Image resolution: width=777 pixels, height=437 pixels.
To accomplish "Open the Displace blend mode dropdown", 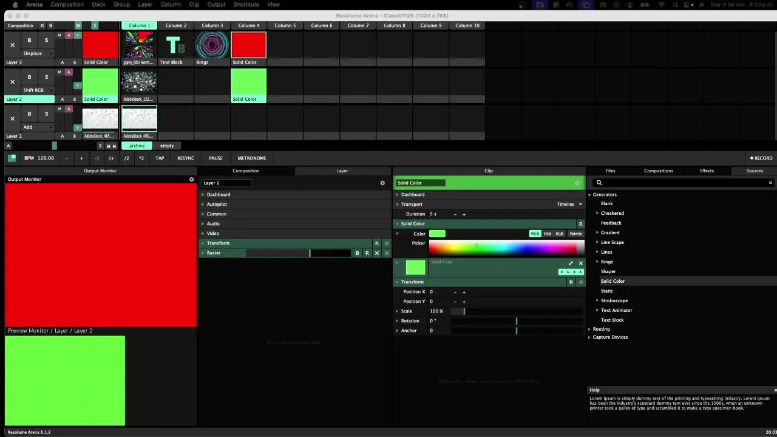I will (x=38, y=53).
